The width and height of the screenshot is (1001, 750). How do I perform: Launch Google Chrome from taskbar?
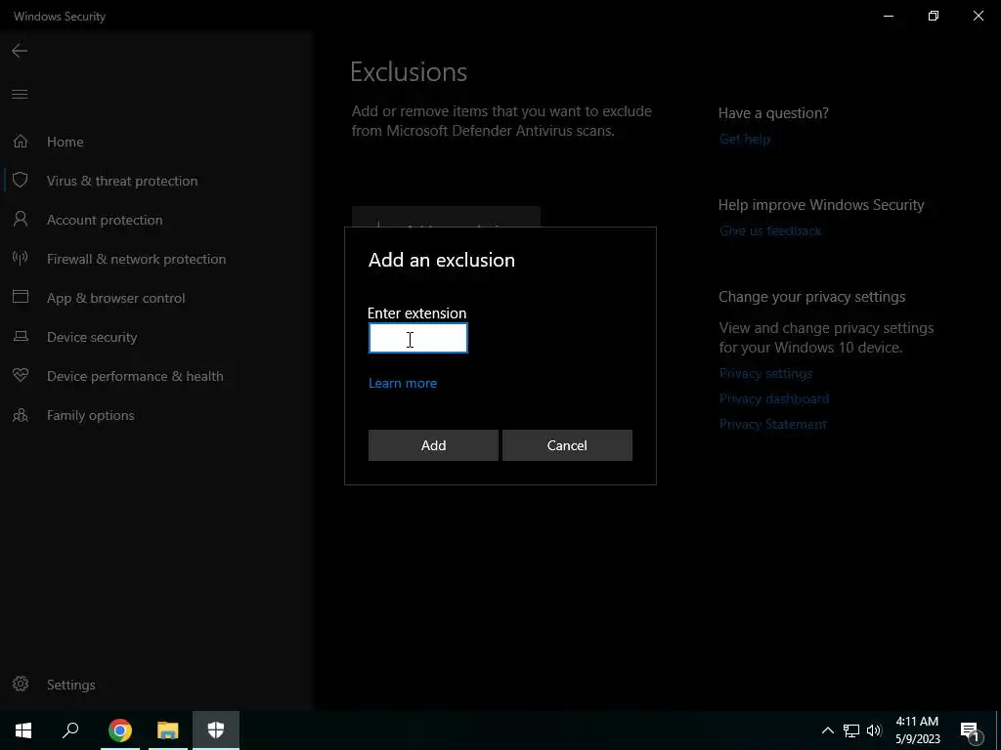[120, 730]
